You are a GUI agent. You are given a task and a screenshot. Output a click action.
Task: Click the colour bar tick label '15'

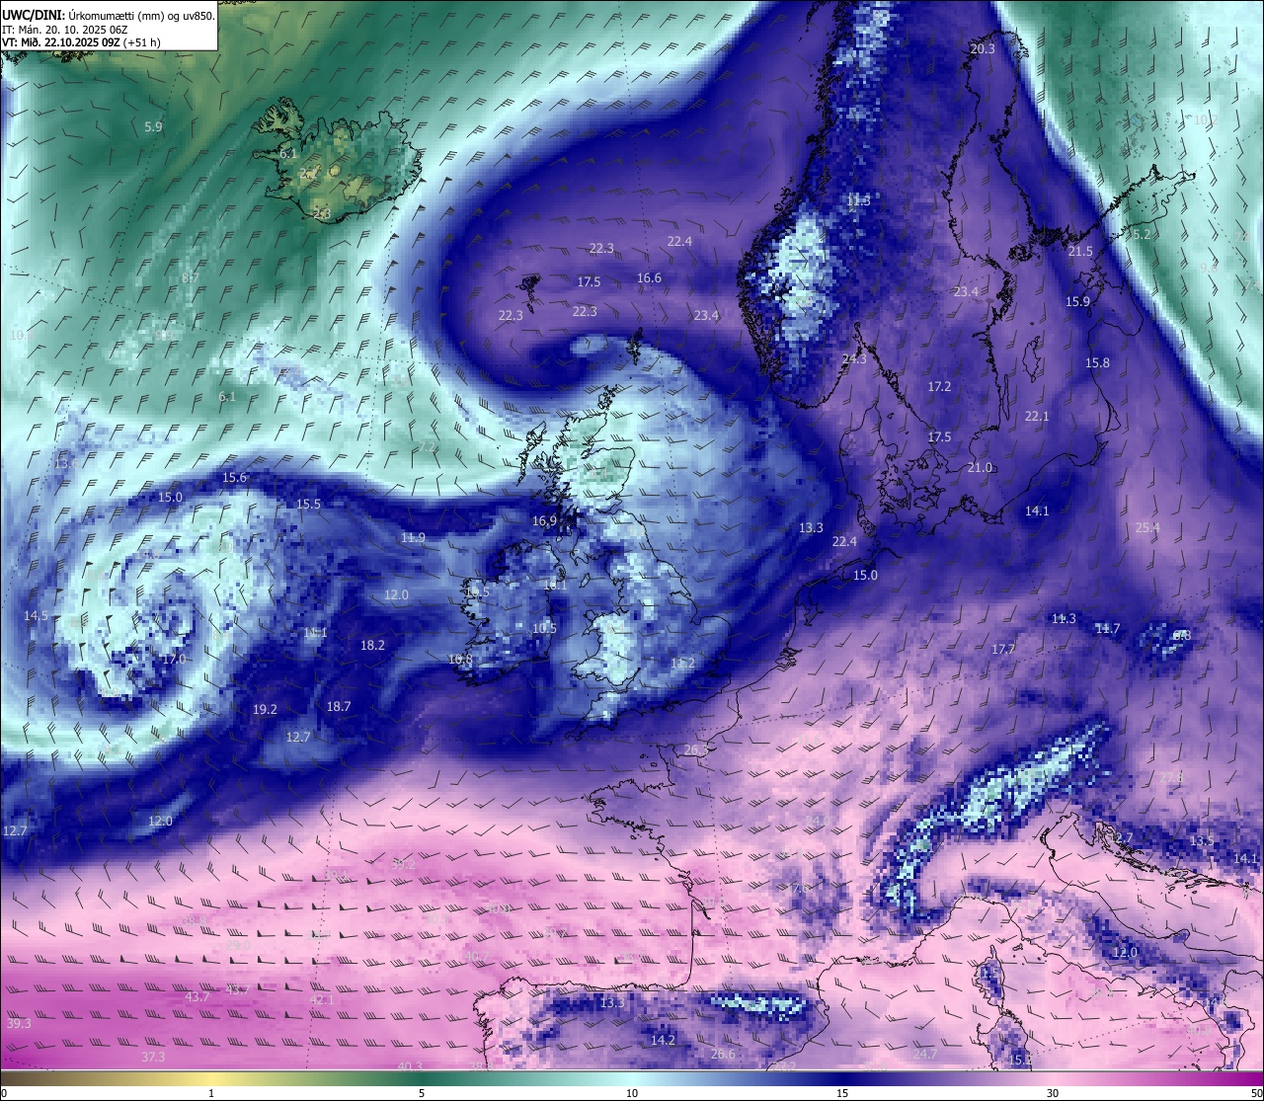842,1093
